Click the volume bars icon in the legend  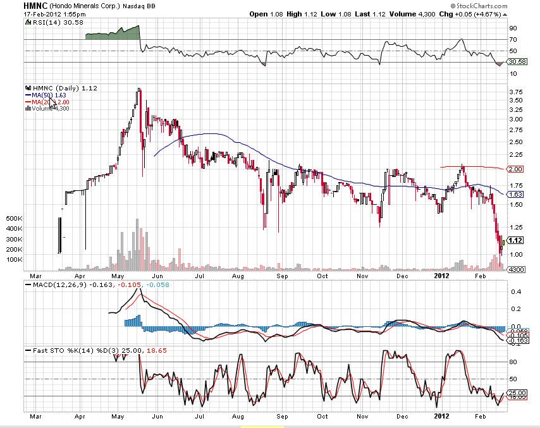click(x=28, y=109)
